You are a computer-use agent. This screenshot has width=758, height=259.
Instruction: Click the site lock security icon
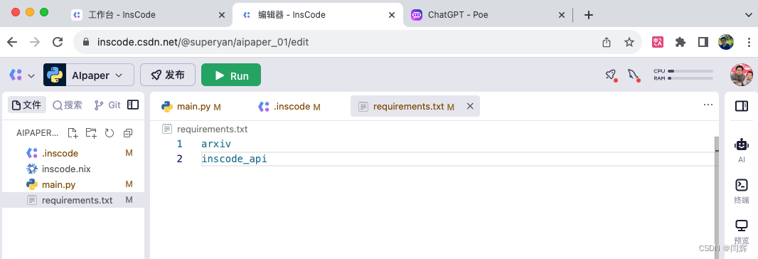[86, 42]
